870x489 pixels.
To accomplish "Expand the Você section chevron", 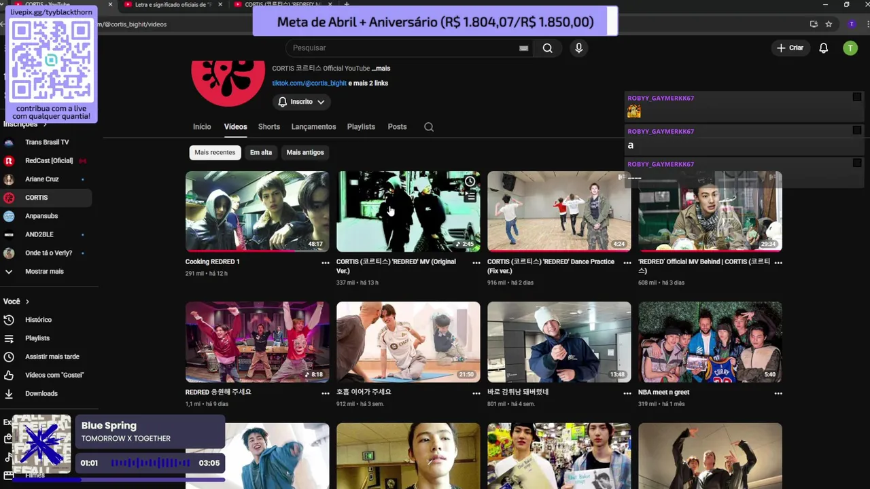I will coord(27,302).
